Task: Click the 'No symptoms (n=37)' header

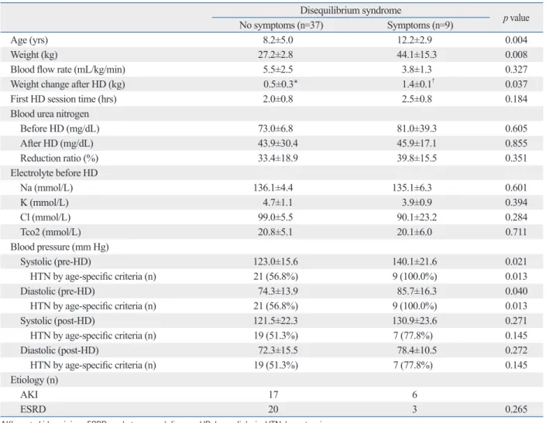Action: pos(281,26)
